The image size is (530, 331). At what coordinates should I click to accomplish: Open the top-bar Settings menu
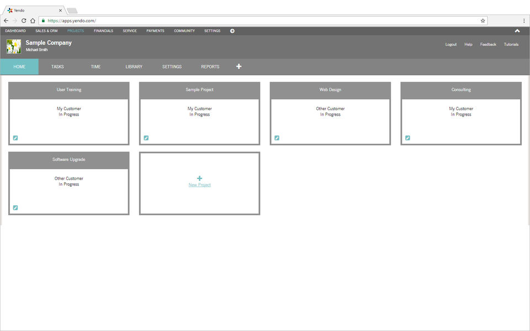(212, 31)
